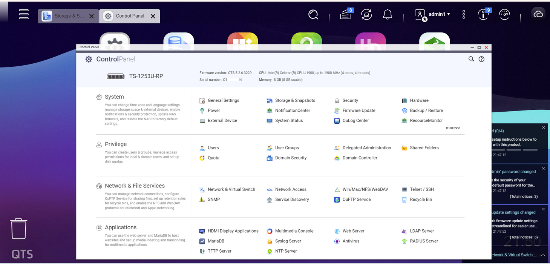Open Antivirus settings
550x264 pixels.
347,241
